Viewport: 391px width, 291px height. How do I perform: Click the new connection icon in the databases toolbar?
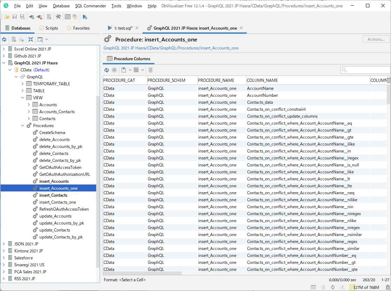14,39
